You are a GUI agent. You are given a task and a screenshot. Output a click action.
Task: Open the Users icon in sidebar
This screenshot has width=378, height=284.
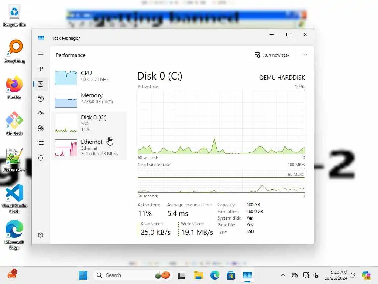(x=41, y=128)
